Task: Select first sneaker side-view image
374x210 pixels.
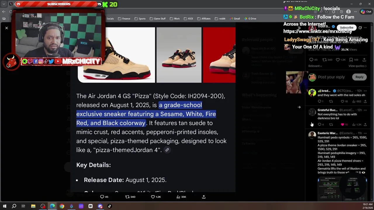Action: coord(116,55)
